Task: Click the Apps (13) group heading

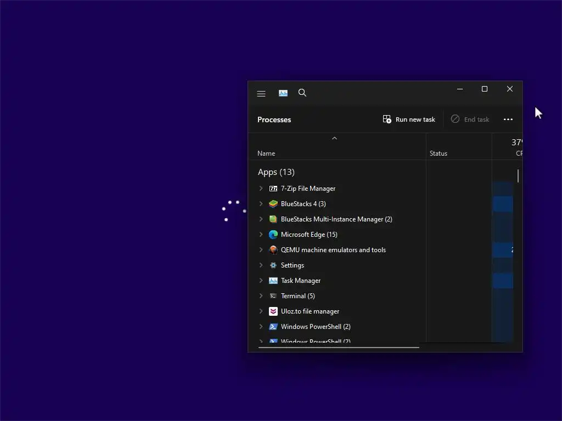Action: click(276, 172)
